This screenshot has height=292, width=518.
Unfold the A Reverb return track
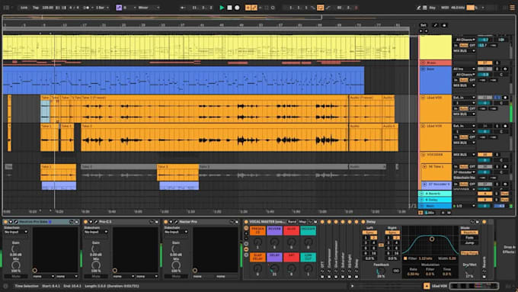(x=421, y=194)
